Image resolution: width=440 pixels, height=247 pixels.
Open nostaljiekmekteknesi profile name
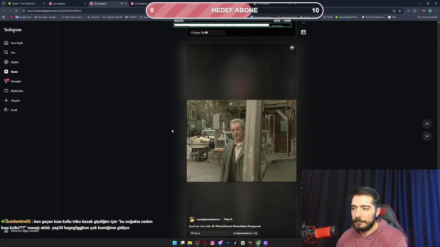pos(208,219)
